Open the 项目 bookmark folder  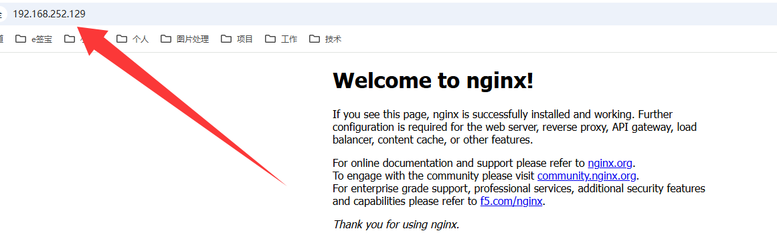(x=237, y=39)
